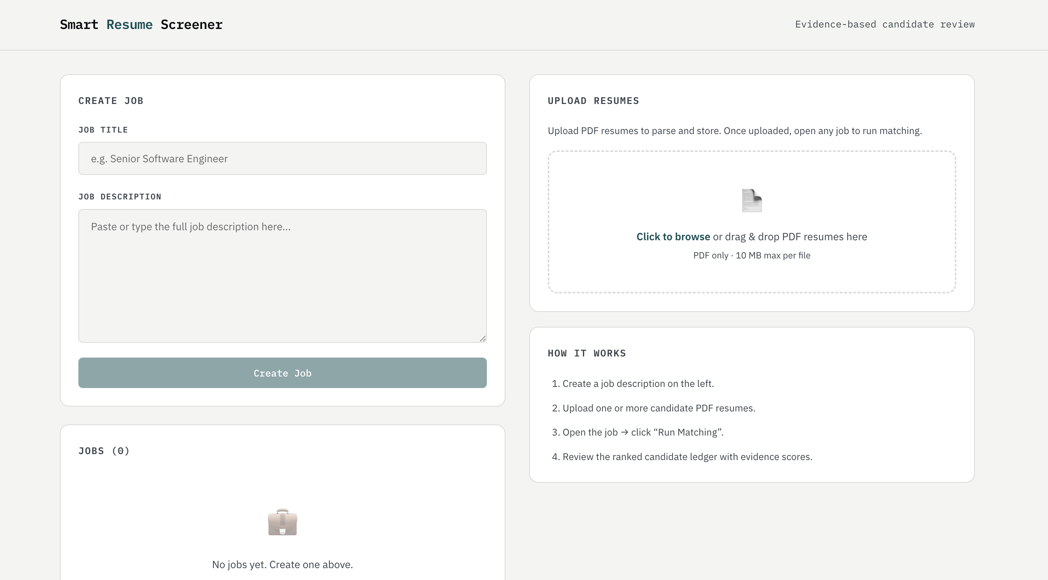Click the document icon in the upload drop zone
Image resolution: width=1048 pixels, height=580 pixels.
coord(751,201)
